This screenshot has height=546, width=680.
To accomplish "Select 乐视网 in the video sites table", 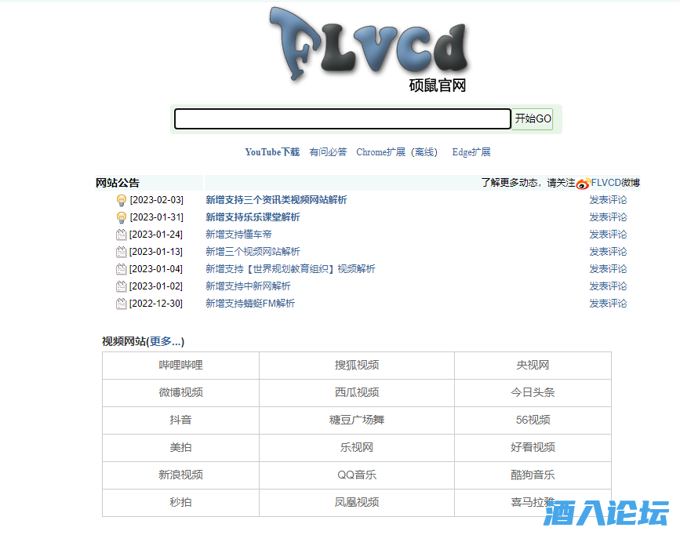I will click(x=357, y=448).
